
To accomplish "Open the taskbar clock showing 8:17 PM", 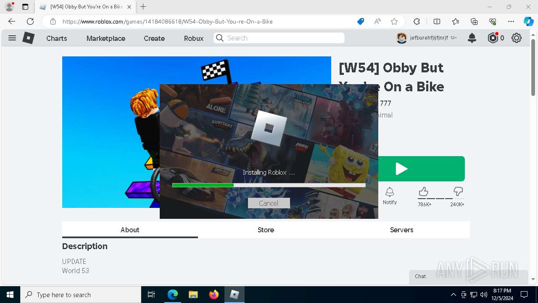I will pyautogui.click(x=502, y=295).
